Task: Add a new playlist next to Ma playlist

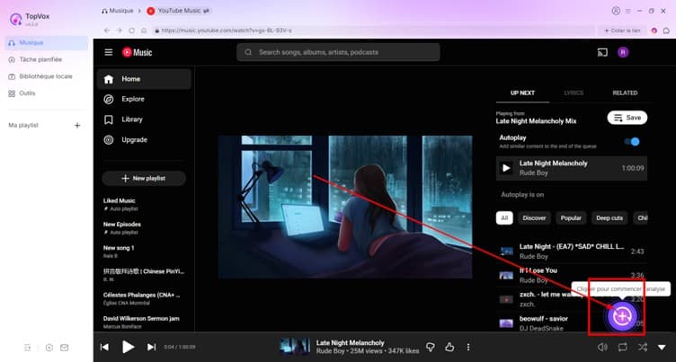Action: [x=77, y=126]
